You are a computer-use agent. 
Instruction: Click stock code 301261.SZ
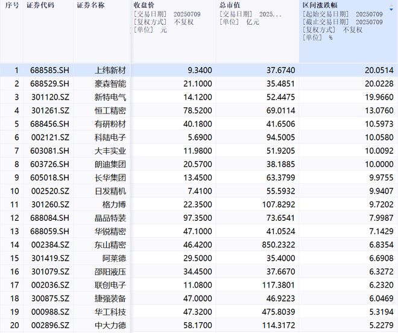coord(50,110)
